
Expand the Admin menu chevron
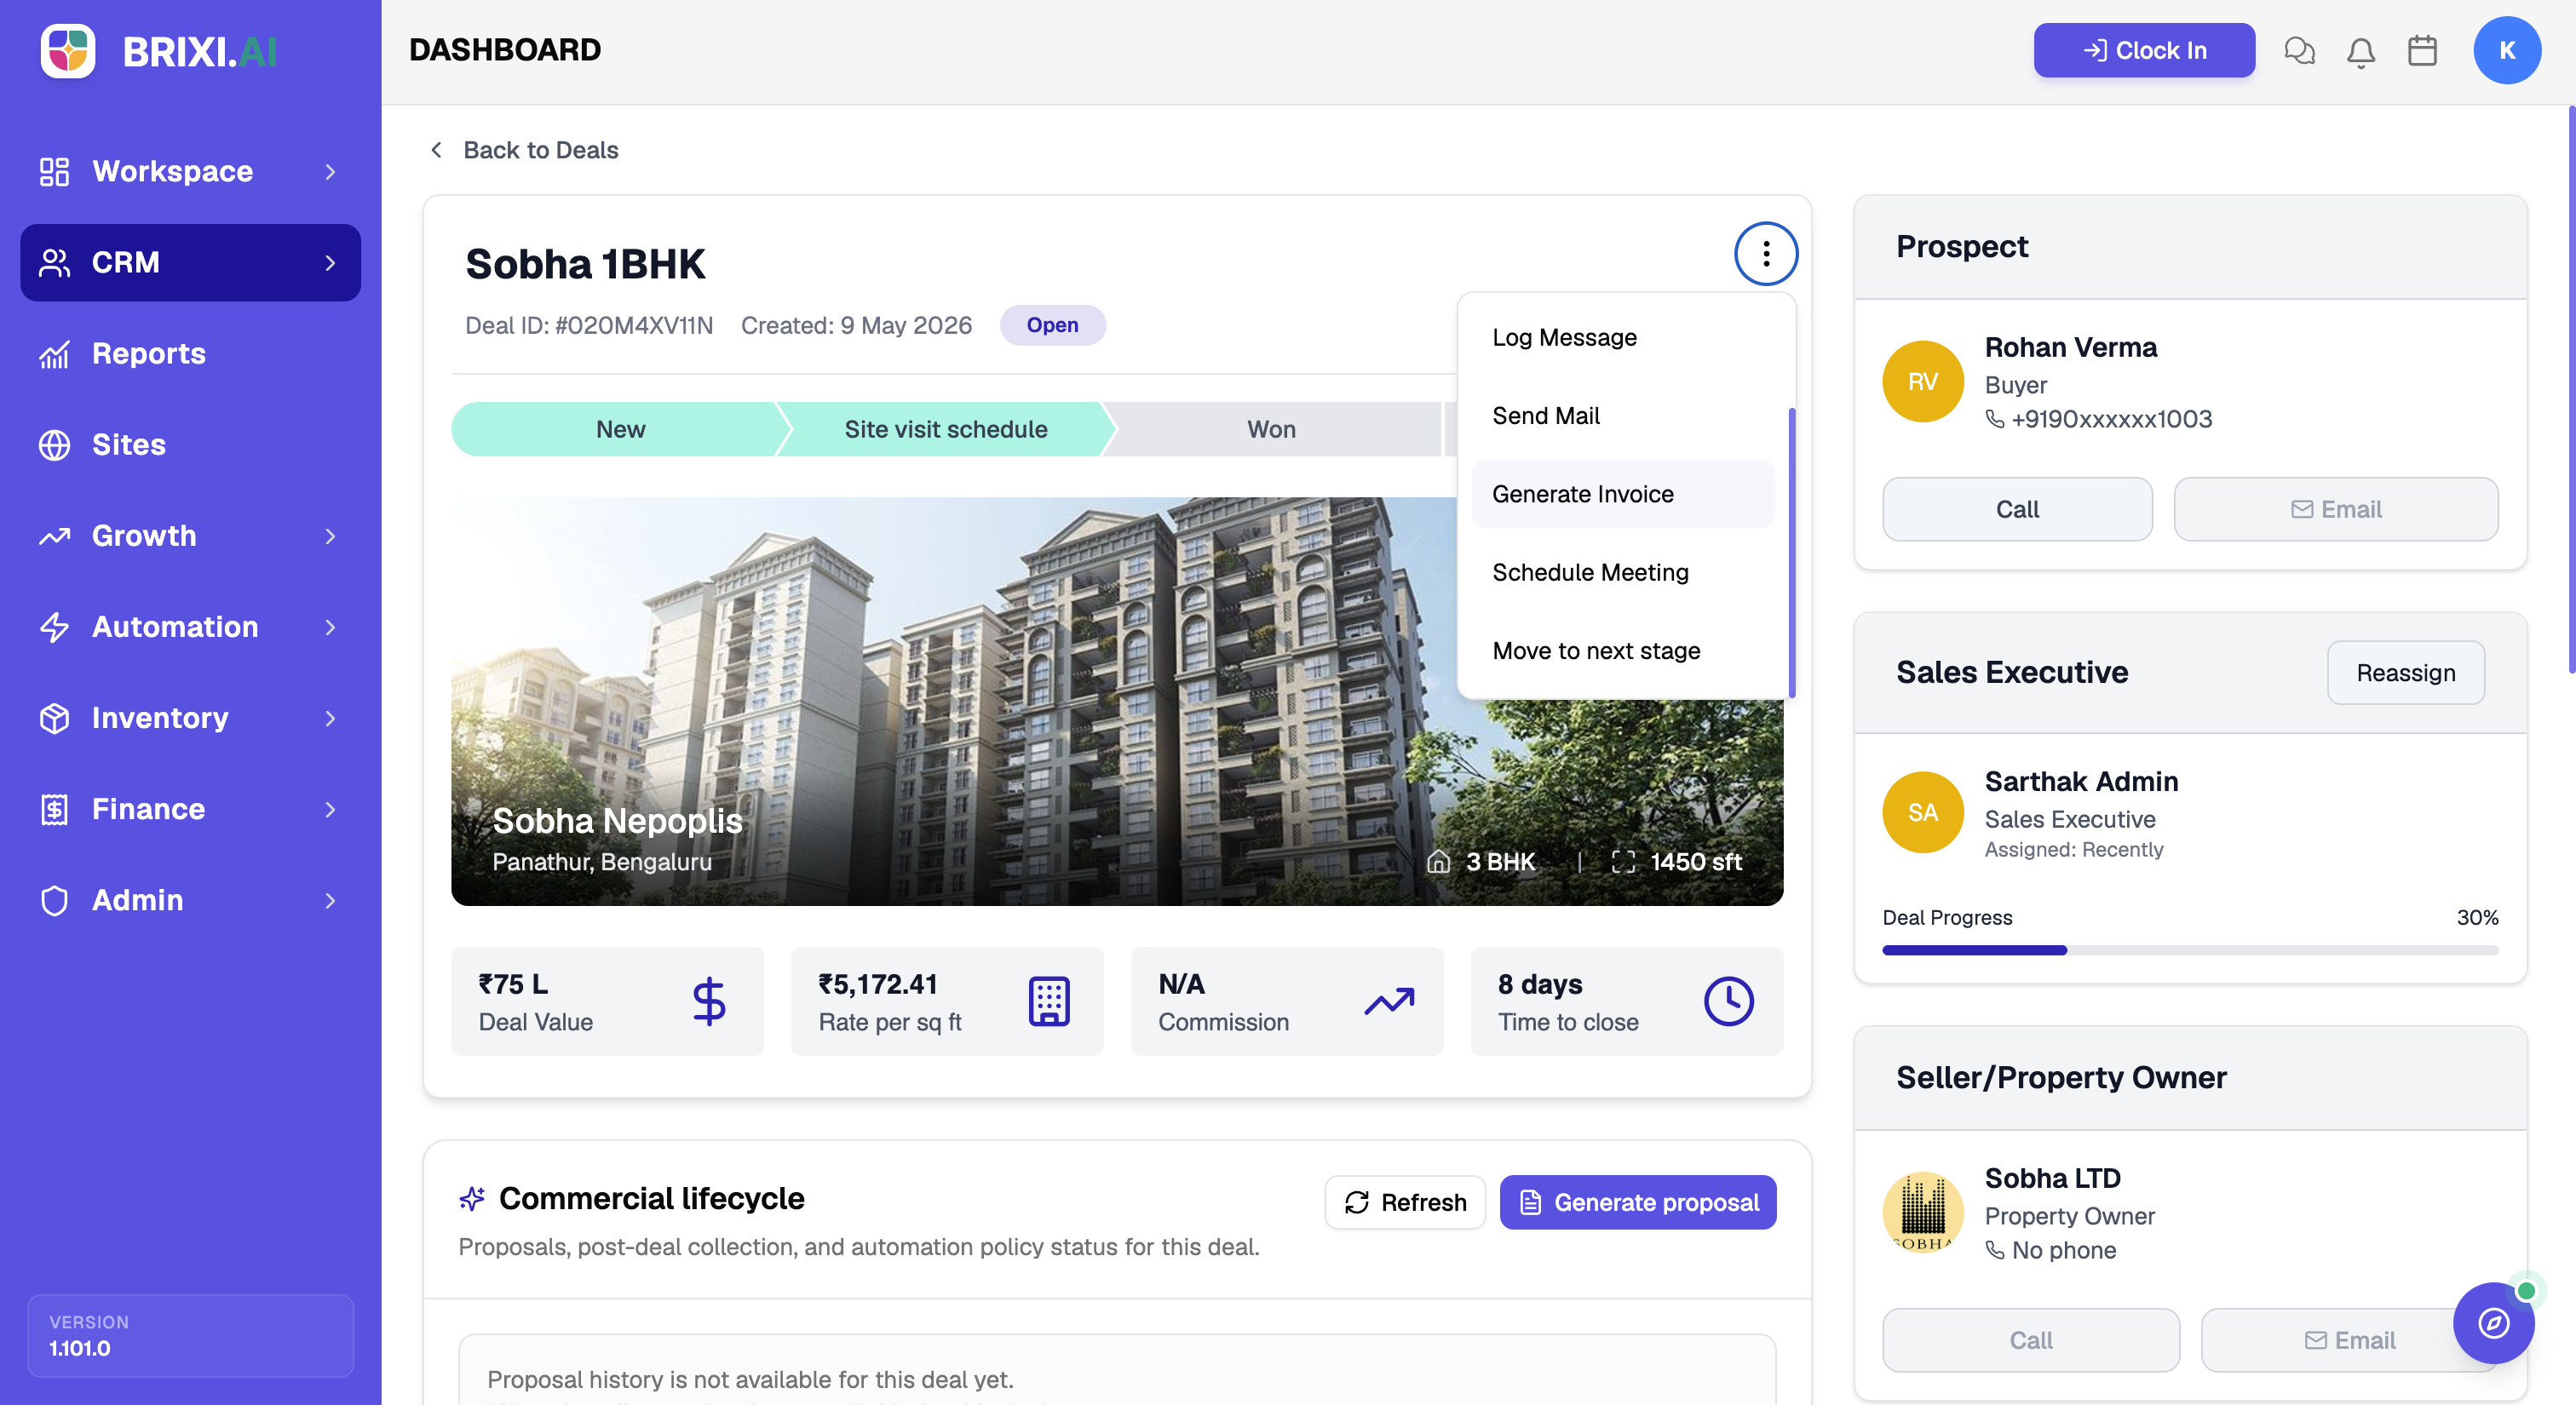pyautogui.click(x=330, y=900)
